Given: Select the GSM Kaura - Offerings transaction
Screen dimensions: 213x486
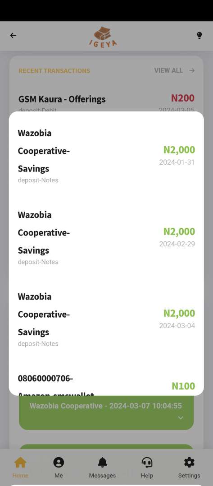Looking at the screenshot, I should coord(106,102).
